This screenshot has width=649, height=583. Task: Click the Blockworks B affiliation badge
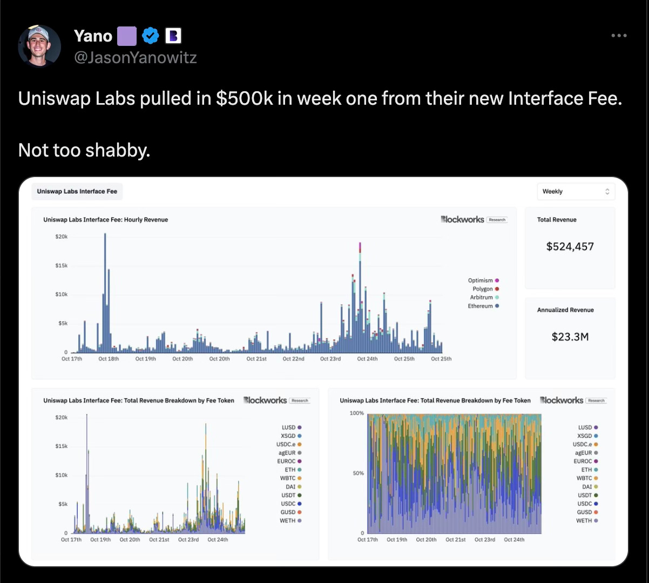coord(173,36)
